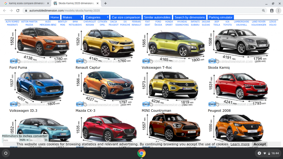The image size is (283, 159).
Task: Go back using the browser back arrow
Action: pyautogui.click(x=5, y=11)
